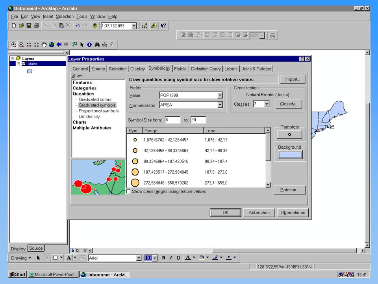Switch to the Definition Query tab

point(206,69)
